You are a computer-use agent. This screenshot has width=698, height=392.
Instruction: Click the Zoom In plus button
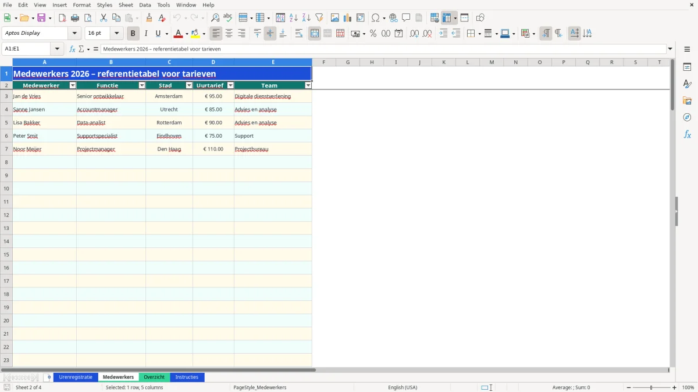675,387
